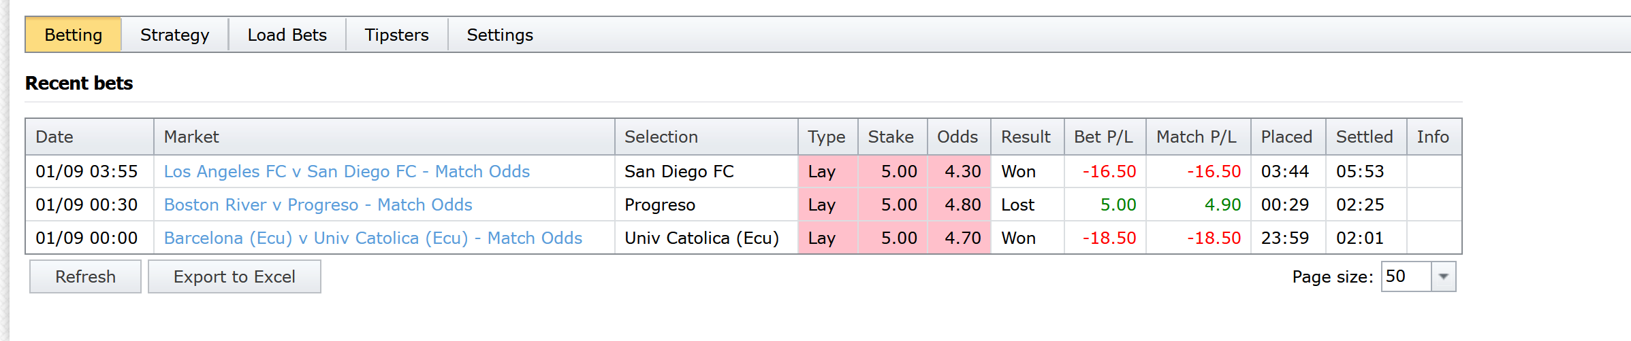
Task: Open Barcelona v Univ Catolica market link
Action: point(373,238)
